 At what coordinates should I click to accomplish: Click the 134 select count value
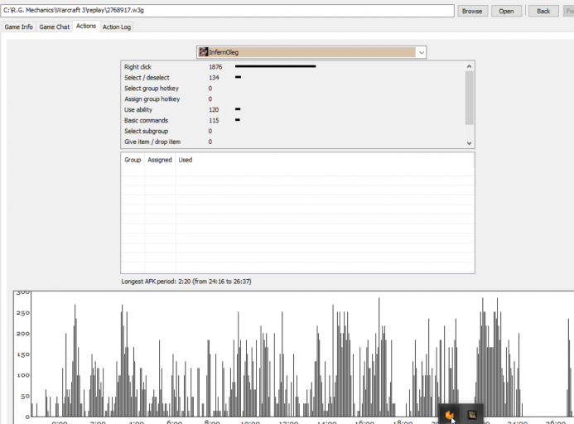[x=214, y=78]
